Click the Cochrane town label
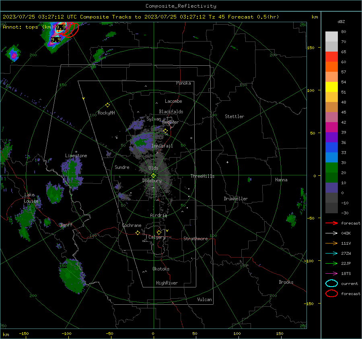This screenshot has height=339, width=362. click(132, 225)
